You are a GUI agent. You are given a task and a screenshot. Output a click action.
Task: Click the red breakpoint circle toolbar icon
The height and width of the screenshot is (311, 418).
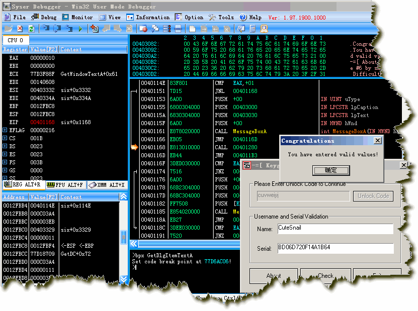coord(143,29)
